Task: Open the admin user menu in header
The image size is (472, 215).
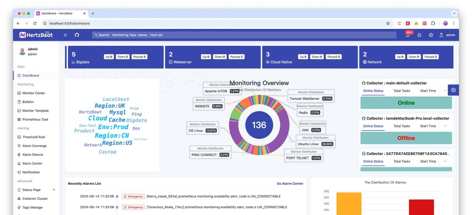Action: pyautogui.click(x=447, y=35)
